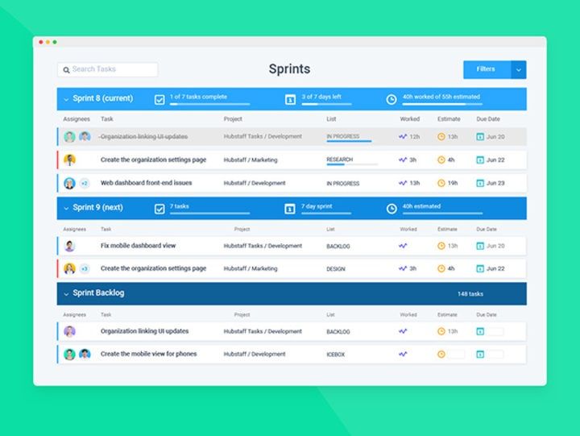The image size is (580, 436).
Task: Click the Search Tasks input field
Action: [108, 70]
